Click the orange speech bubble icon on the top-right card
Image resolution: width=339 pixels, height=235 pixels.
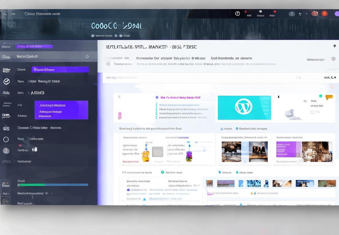329,97
